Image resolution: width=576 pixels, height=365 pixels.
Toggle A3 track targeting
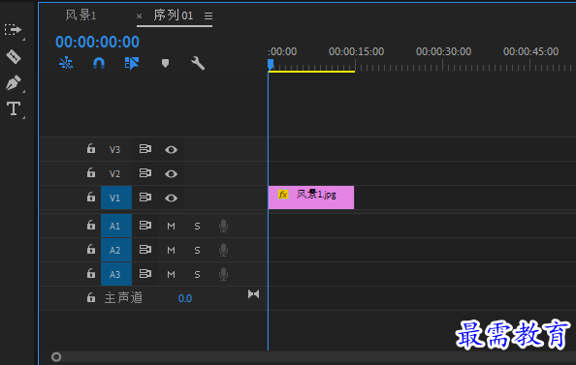pyautogui.click(x=116, y=274)
